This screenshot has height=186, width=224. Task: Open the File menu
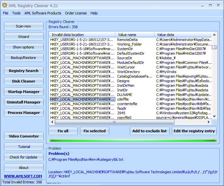(6, 13)
